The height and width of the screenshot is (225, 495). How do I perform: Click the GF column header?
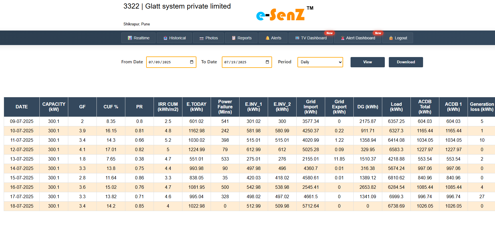(82, 107)
